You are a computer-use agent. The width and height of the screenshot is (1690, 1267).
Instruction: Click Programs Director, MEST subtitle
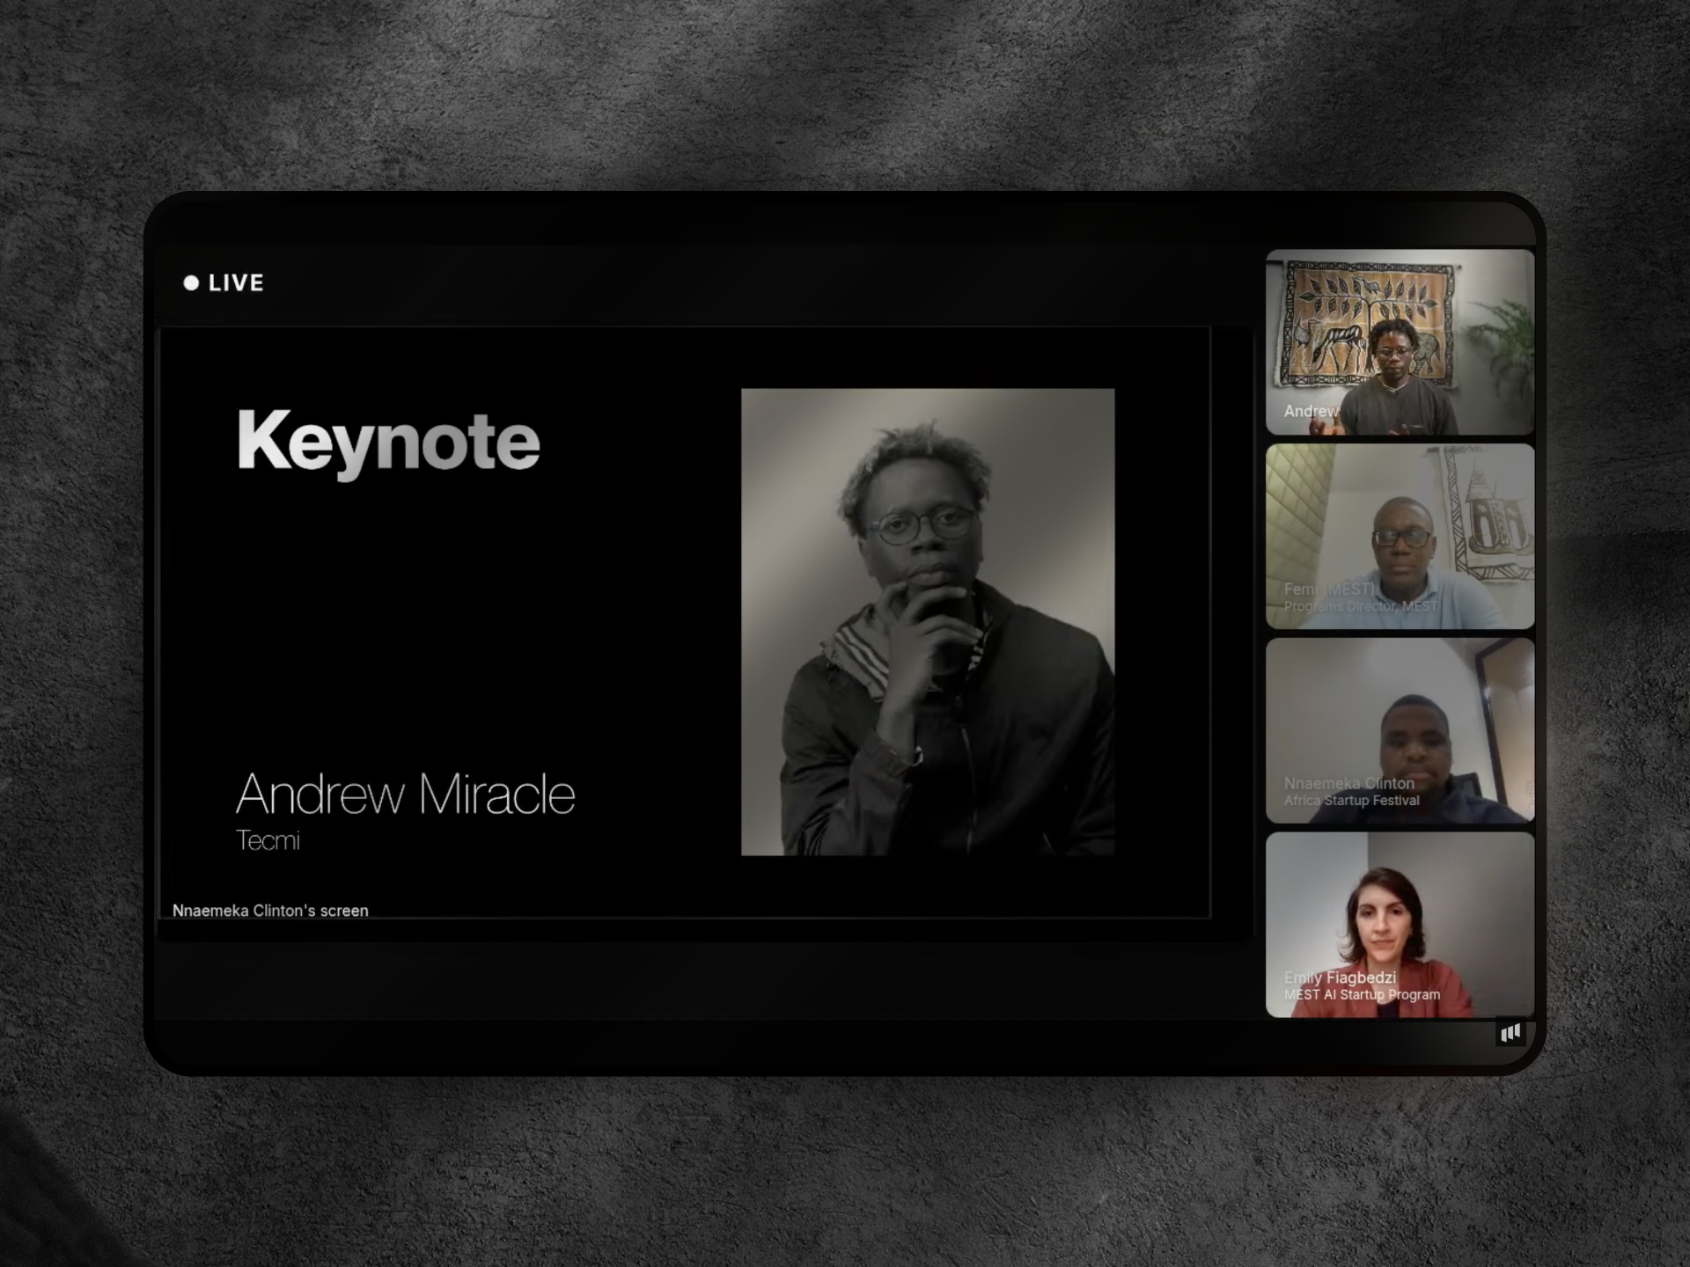(x=1360, y=606)
